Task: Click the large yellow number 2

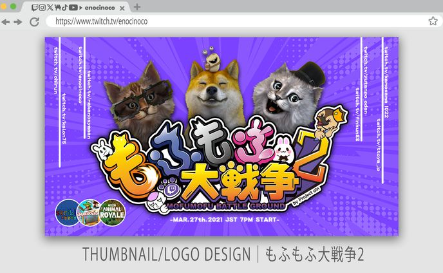Action: click(312, 158)
